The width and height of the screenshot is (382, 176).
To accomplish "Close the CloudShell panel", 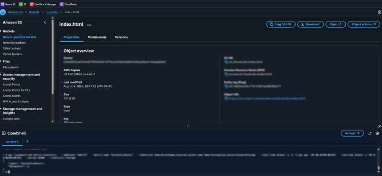I will pyautogui.click(x=379, y=126).
